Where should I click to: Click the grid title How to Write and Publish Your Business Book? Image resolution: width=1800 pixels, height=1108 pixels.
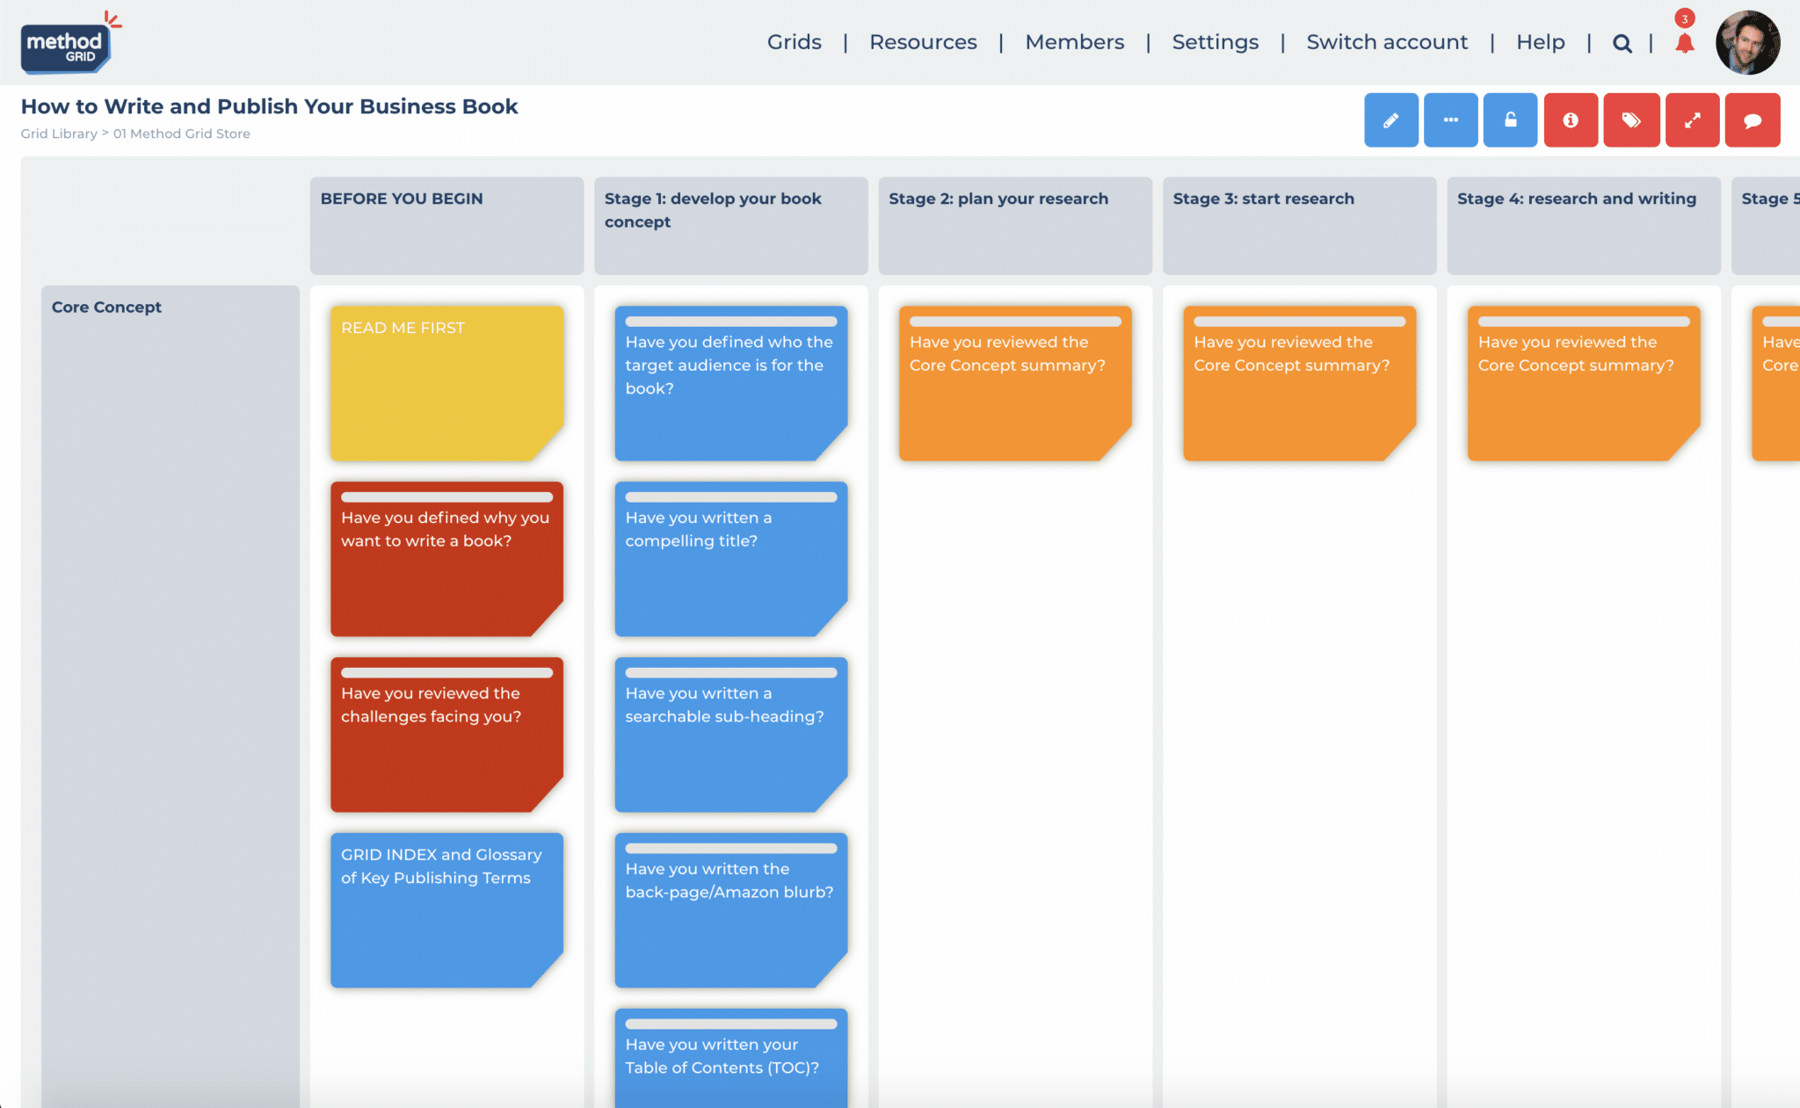pyautogui.click(x=269, y=106)
